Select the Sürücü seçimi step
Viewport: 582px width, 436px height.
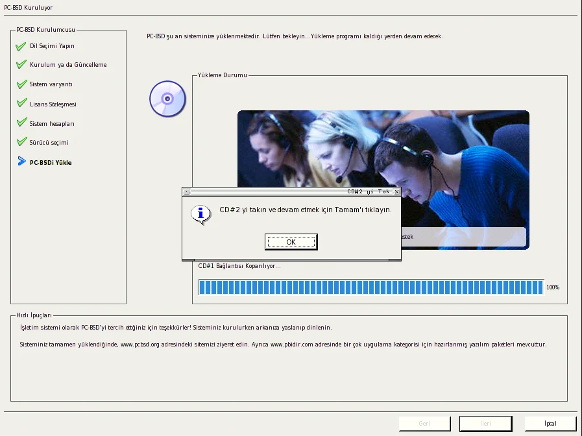[49, 143]
